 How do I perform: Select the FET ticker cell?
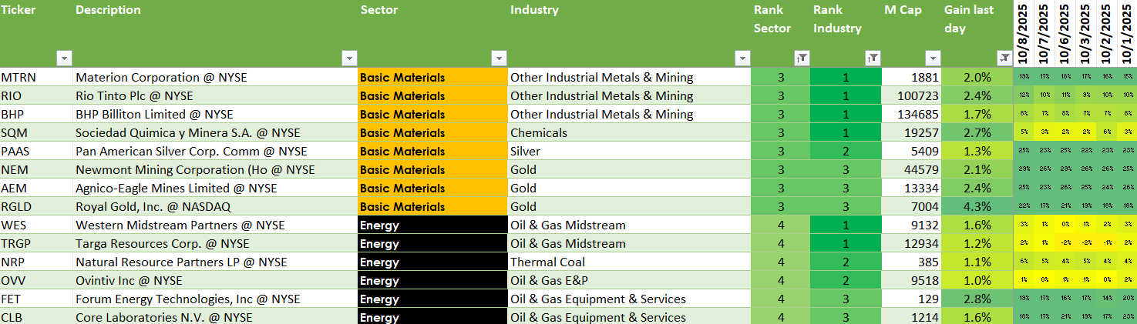36,299
